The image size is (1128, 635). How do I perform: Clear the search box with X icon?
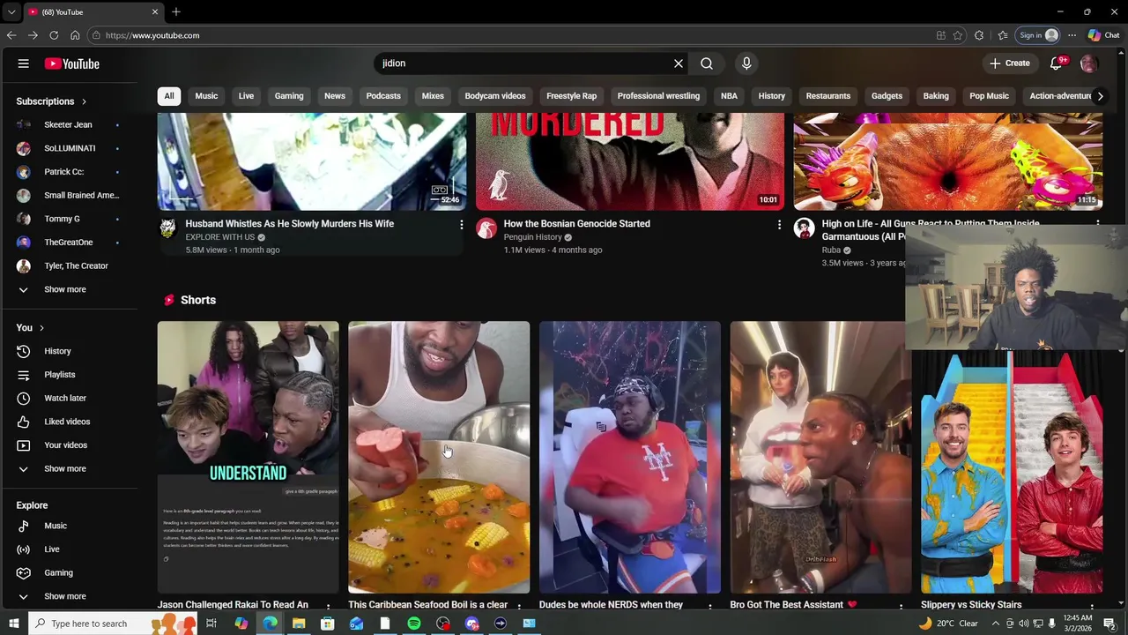pos(679,63)
